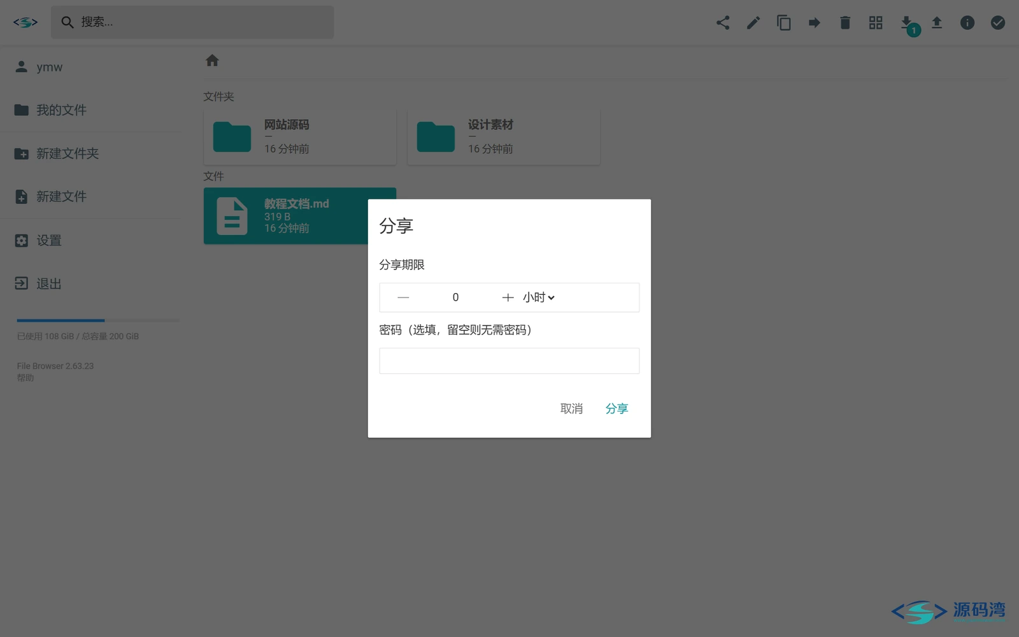Screen dimensions: 1019x637
Task: Open file info icon
Action: pos(967,23)
